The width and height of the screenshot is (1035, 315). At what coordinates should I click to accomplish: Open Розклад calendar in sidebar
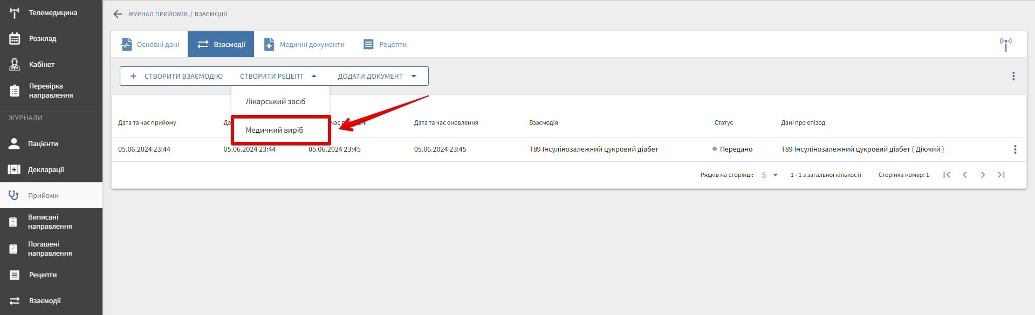tap(42, 39)
